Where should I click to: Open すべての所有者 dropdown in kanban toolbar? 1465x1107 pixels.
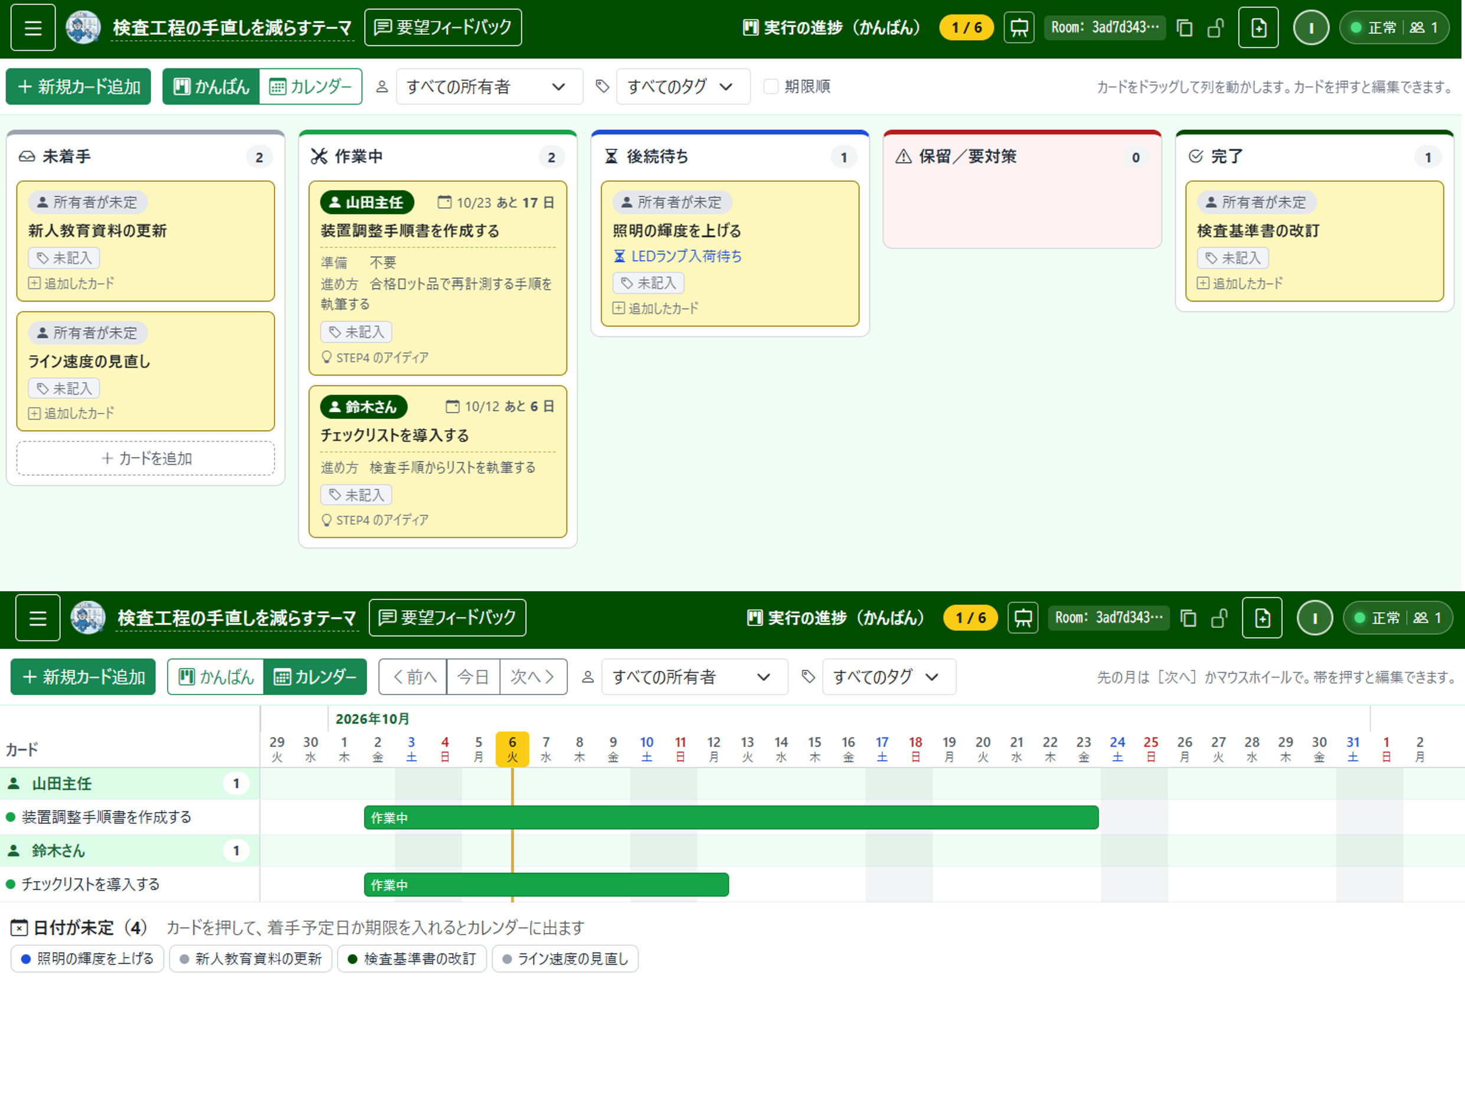[x=489, y=87]
